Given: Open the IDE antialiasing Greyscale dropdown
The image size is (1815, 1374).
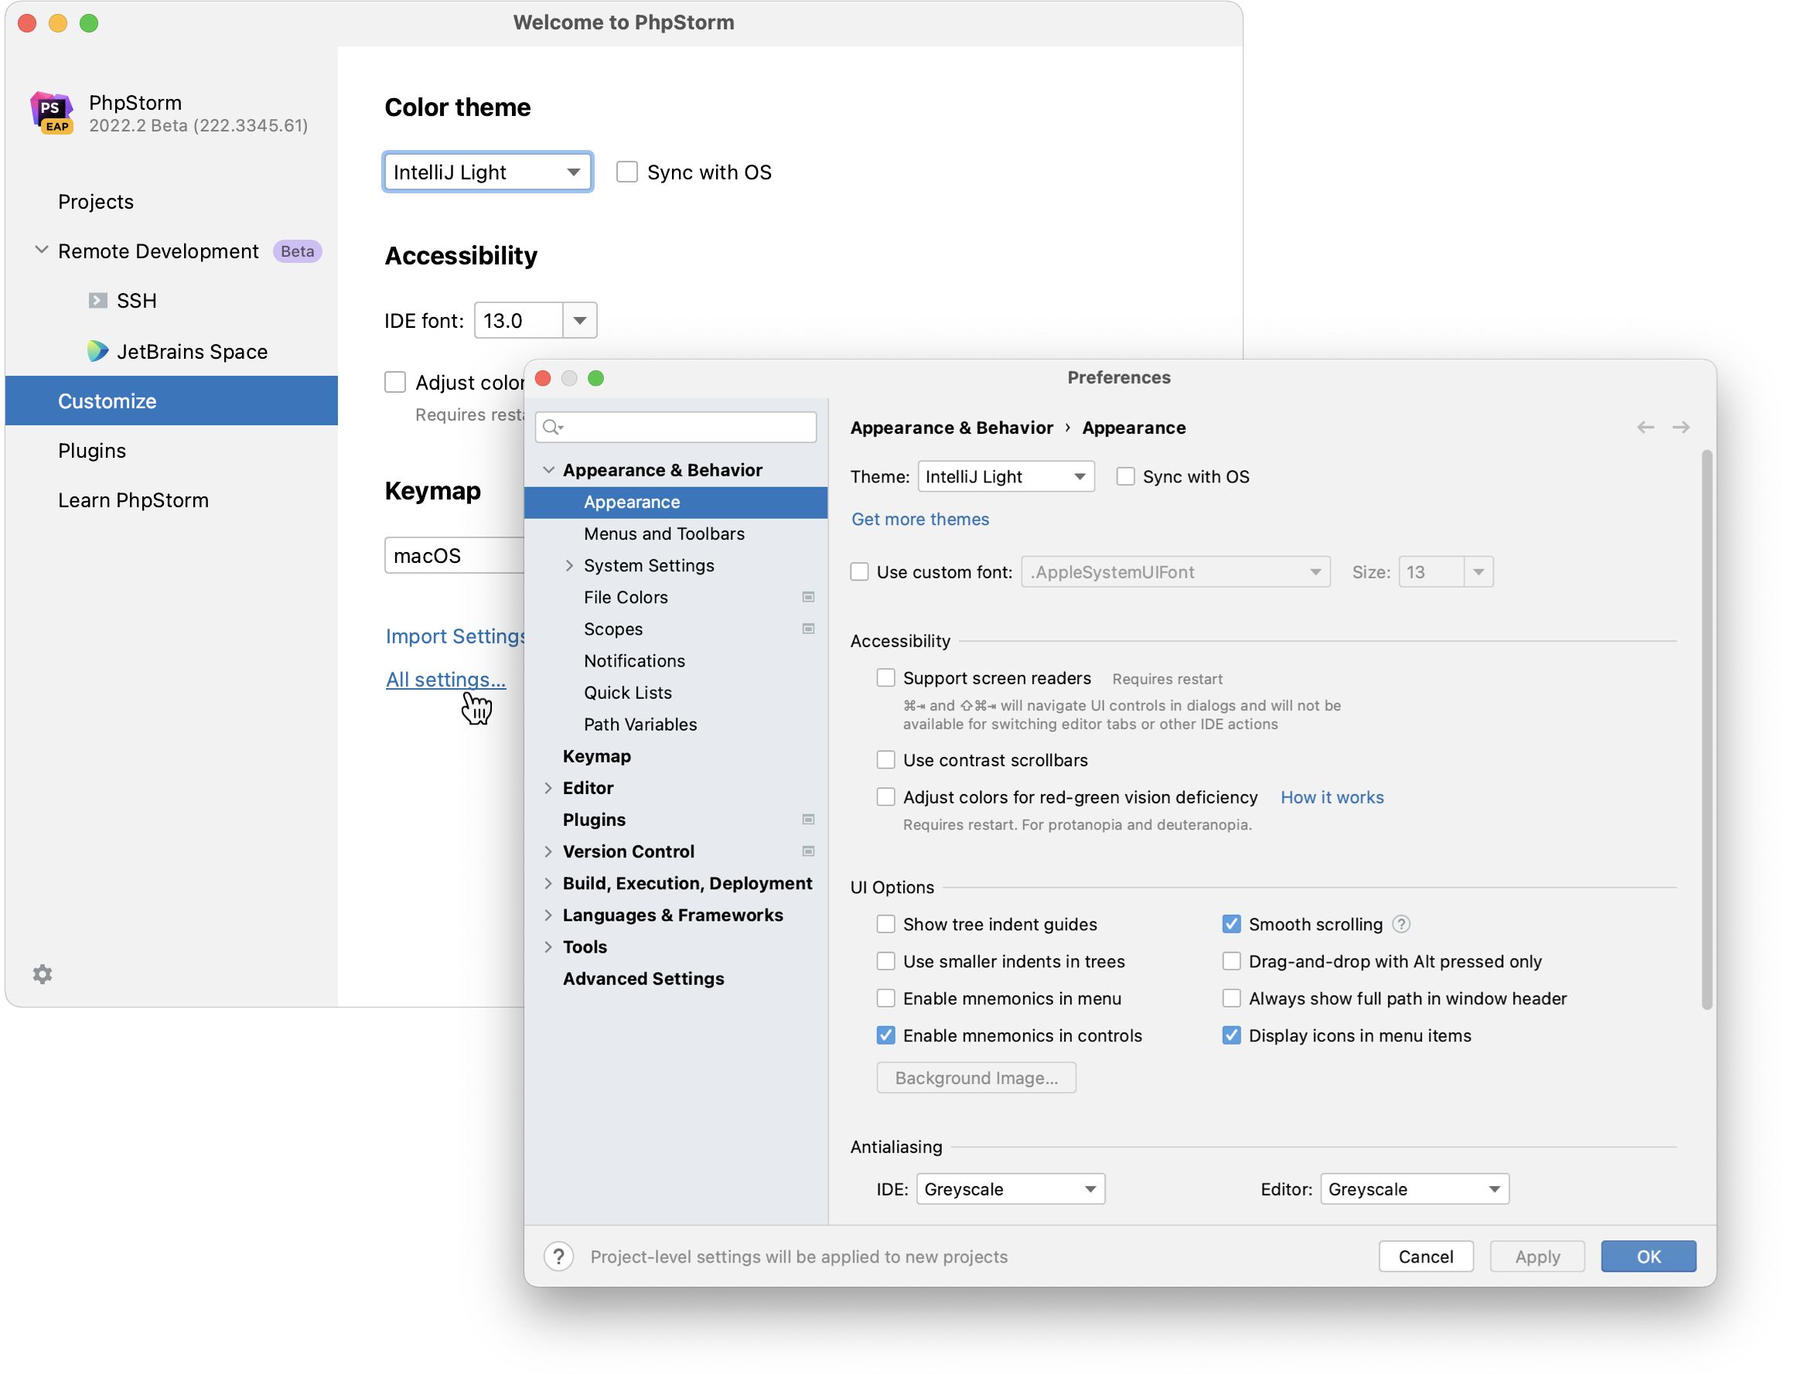Looking at the screenshot, I should coord(1010,1189).
